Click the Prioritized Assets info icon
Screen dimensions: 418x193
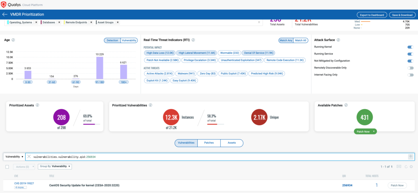[38, 105]
